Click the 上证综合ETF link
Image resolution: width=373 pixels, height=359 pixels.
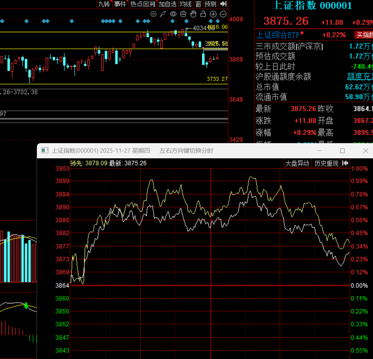[x=278, y=35]
